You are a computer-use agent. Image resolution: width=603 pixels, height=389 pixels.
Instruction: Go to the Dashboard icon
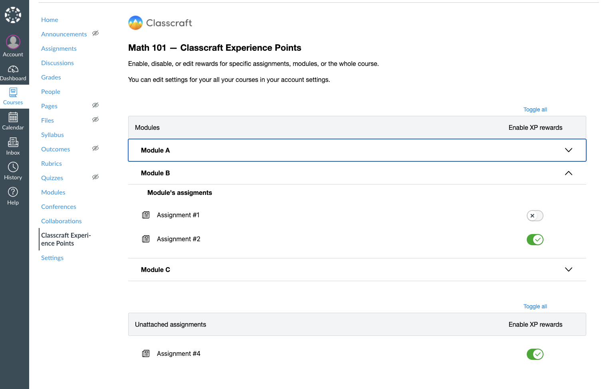pos(13,69)
